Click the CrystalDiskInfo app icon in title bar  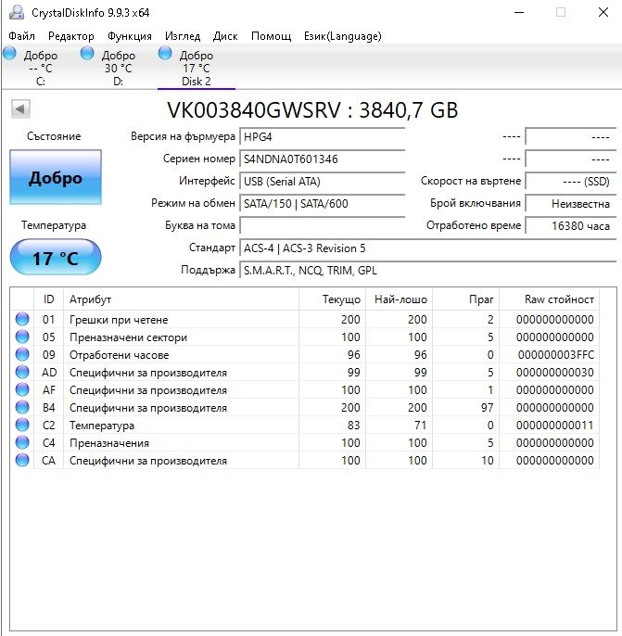tap(17, 13)
